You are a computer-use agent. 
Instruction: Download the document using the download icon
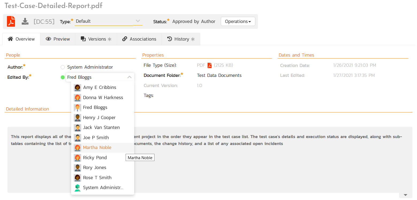click(x=25, y=21)
